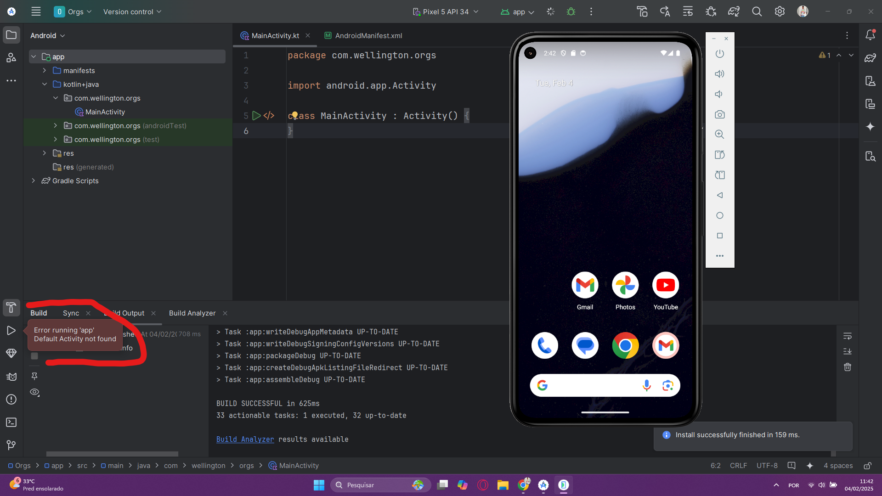Screen dimensions: 882x496
Task: Rotate emulator left
Action: (x=720, y=155)
